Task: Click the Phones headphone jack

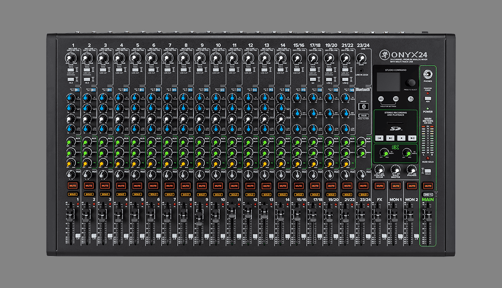Action: 428,75
